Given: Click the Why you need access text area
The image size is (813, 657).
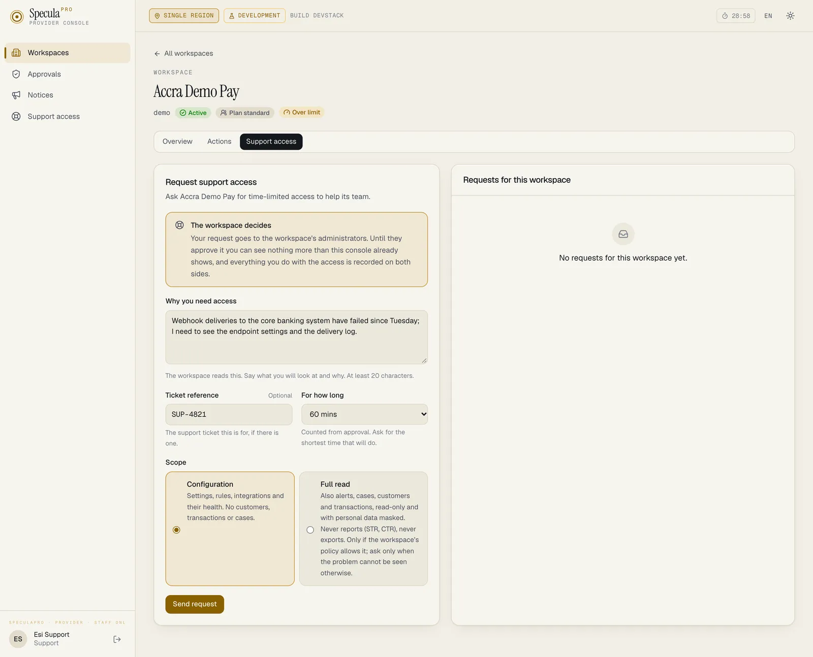Looking at the screenshot, I should pos(296,337).
